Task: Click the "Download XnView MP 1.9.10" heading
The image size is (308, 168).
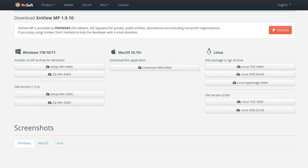Action: click(45, 18)
